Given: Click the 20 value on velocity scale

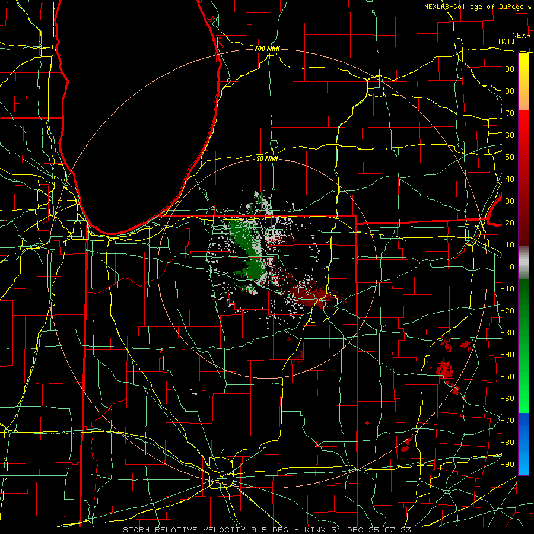Looking at the screenshot, I should tap(510, 223).
